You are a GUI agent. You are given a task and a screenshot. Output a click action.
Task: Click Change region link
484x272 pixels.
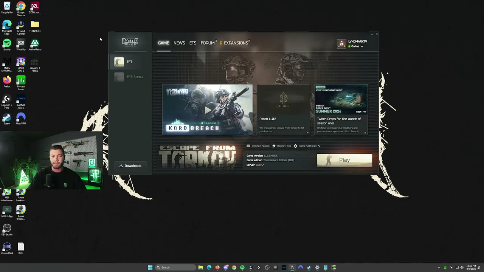(x=258, y=146)
